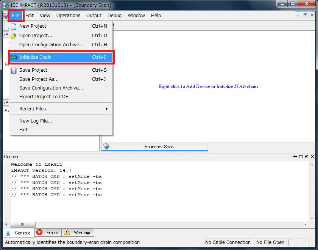Viewport: 318px width, 250px height.
Task: Choose New Project from File menu
Action: (x=61, y=26)
